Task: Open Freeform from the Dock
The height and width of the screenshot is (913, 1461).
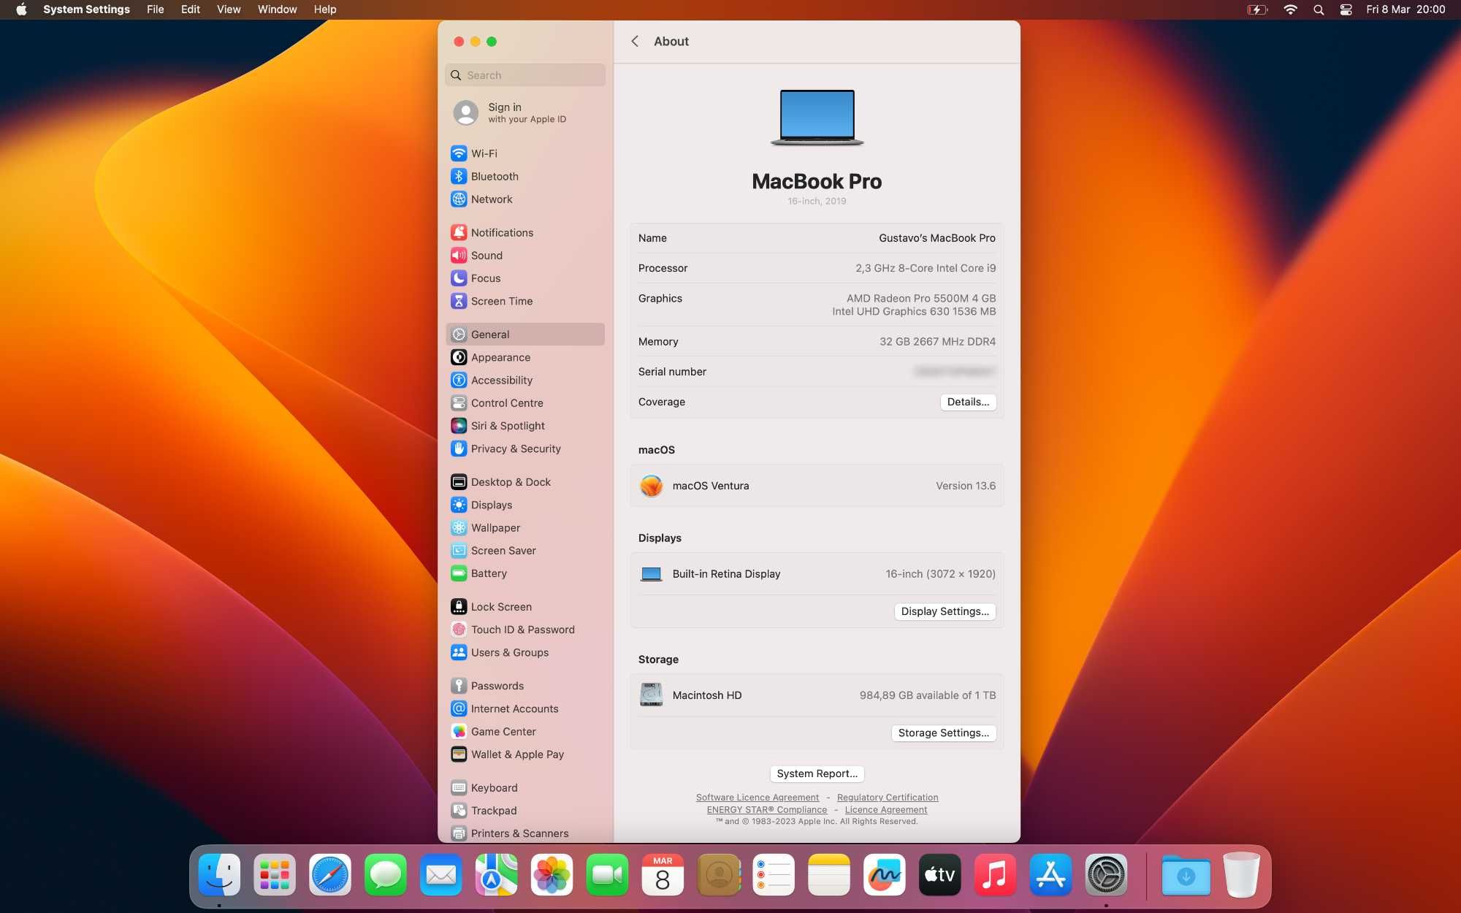Action: [884, 874]
